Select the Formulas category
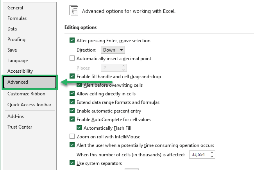The image size is (254, 170). tap(17, 18)
